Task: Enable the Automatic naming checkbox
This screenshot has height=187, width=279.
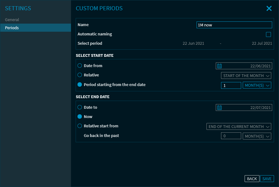Action: point(268,34)
